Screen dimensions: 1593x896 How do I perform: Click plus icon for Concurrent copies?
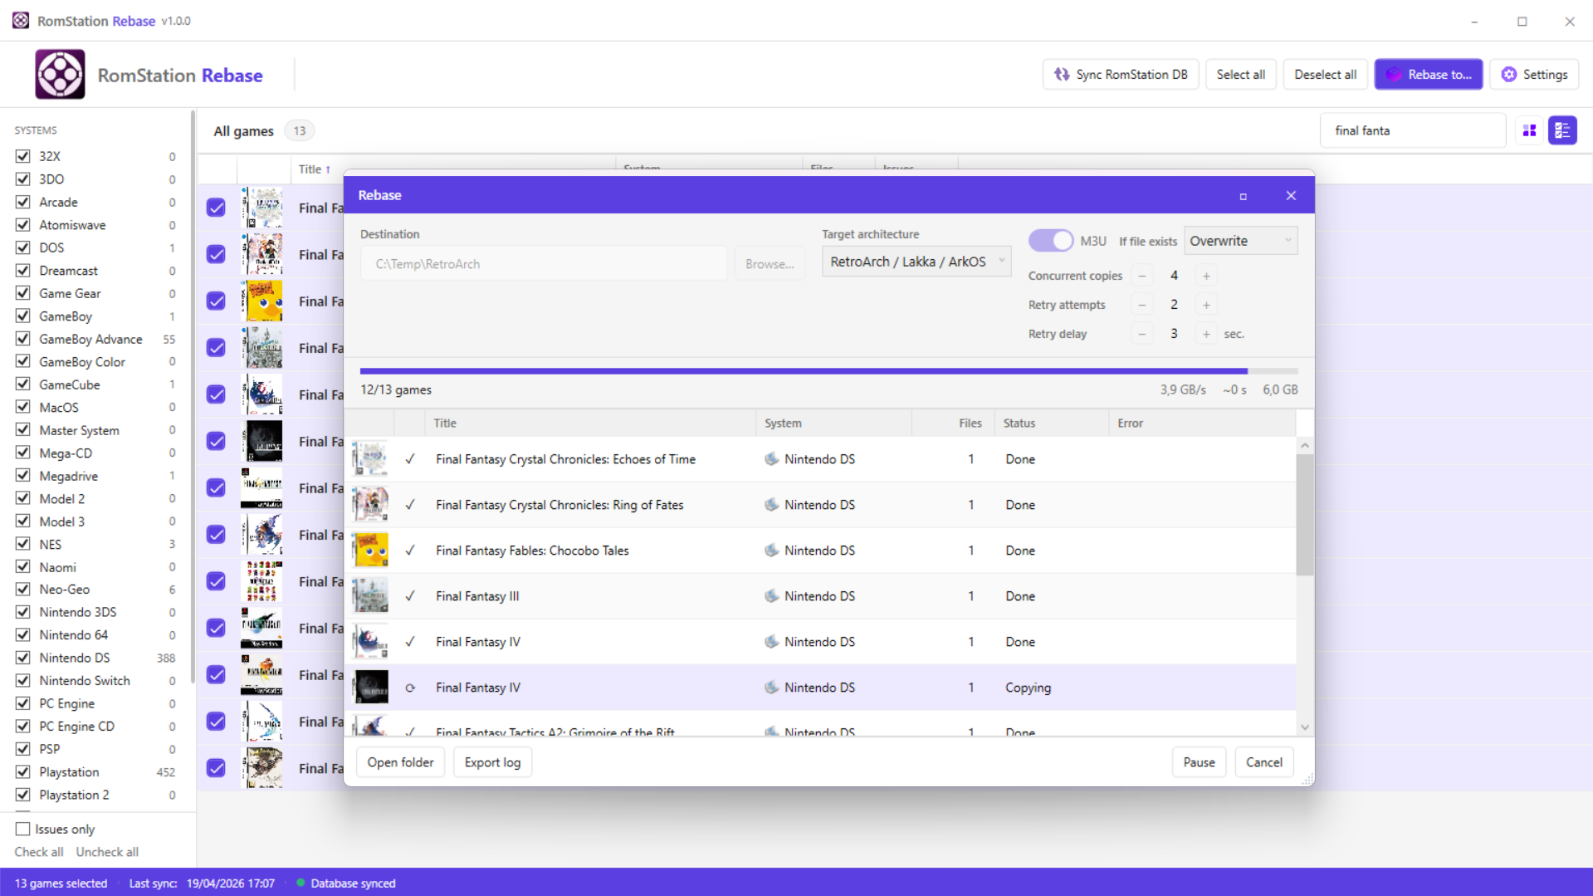click(x=1206, y=276)
